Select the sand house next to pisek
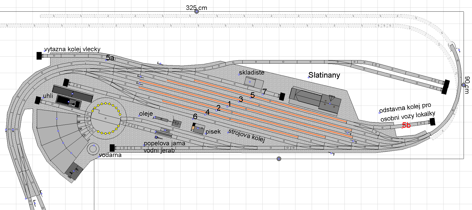472x210 pixels. (198, 129)
